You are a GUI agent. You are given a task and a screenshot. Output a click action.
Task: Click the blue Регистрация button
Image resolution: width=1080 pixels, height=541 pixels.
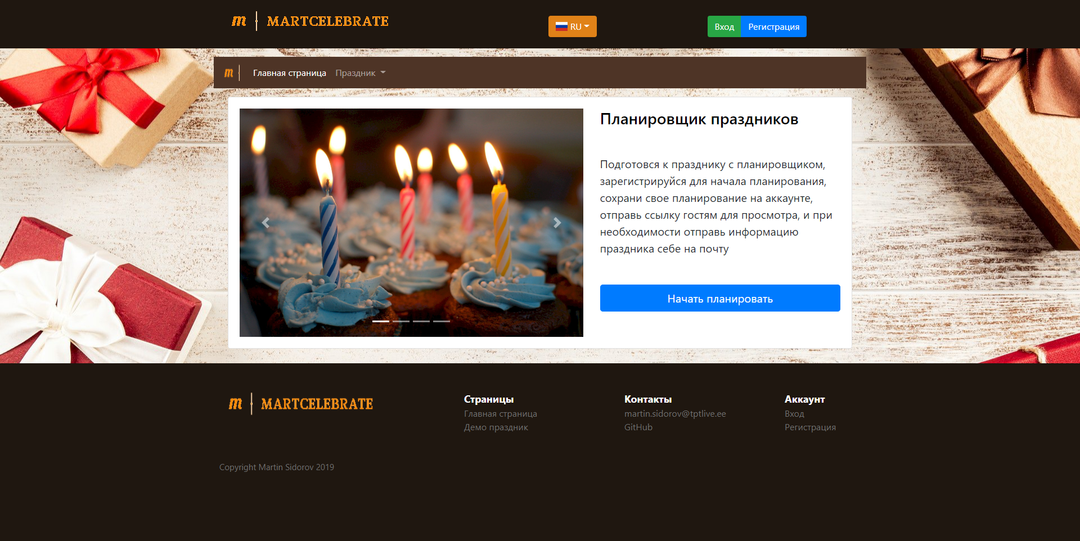point(773,26)
